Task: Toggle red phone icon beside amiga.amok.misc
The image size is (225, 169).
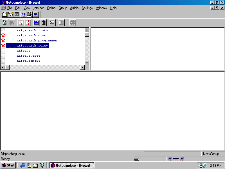Action: pos(3,35)
